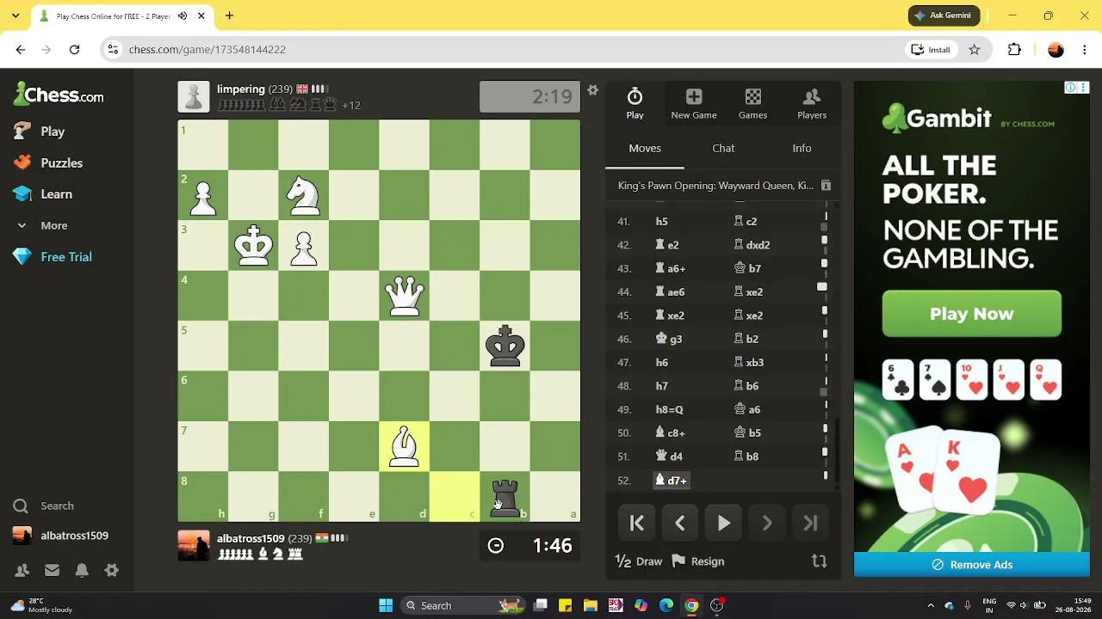
Task: Open the Ask Gemini button in Chrome
Action: [x=943, y=15]
